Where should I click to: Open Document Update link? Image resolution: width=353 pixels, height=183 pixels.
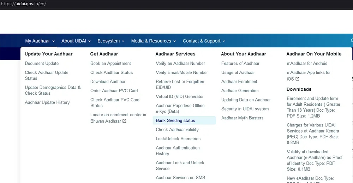click(42, 64)
